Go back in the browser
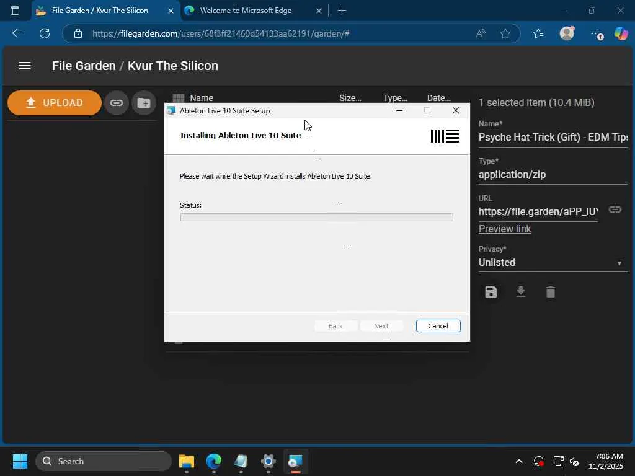 [x=17, y=33]
